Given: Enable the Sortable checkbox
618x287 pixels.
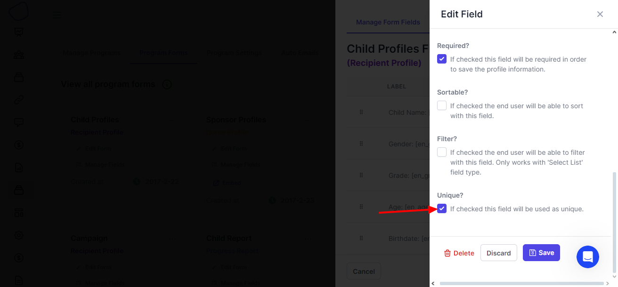Looking at the screenshot, I should (x=442, y=106).
